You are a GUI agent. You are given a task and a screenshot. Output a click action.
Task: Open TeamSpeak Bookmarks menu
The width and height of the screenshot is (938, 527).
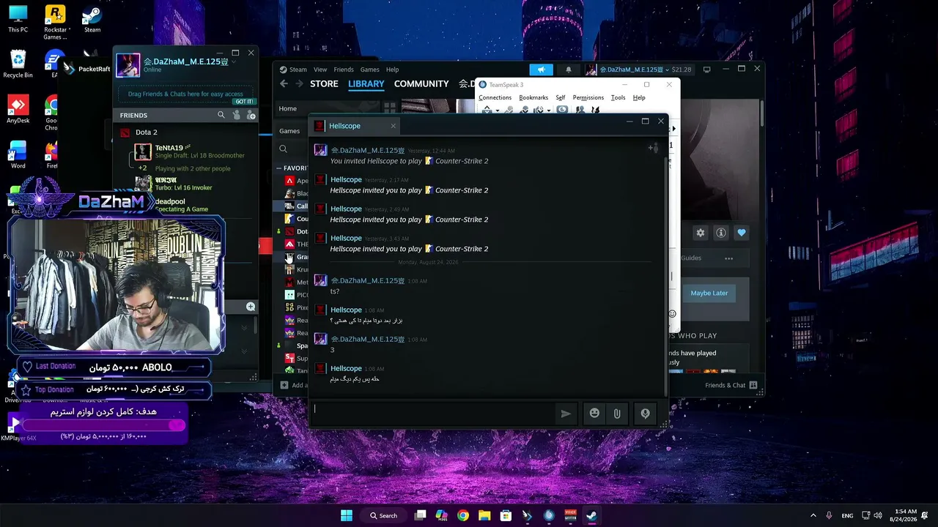533,97
